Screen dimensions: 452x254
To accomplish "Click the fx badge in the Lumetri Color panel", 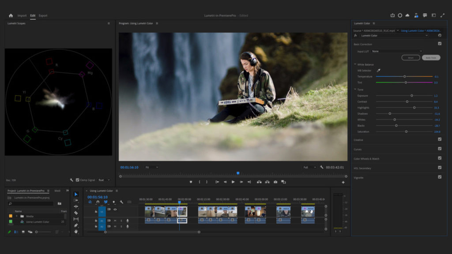I will pos(356,35).
